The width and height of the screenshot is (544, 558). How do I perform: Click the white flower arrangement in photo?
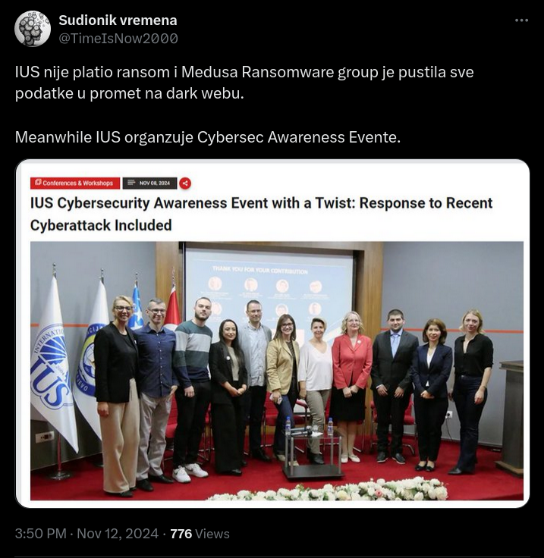tap(328, 490)
